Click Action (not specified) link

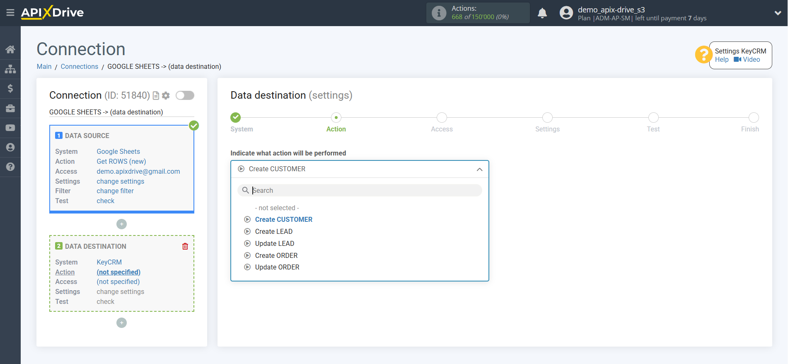point(118,272)
